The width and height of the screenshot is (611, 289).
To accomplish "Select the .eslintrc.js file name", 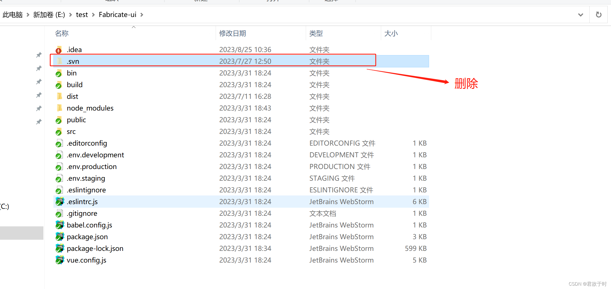I will (82, 202).
